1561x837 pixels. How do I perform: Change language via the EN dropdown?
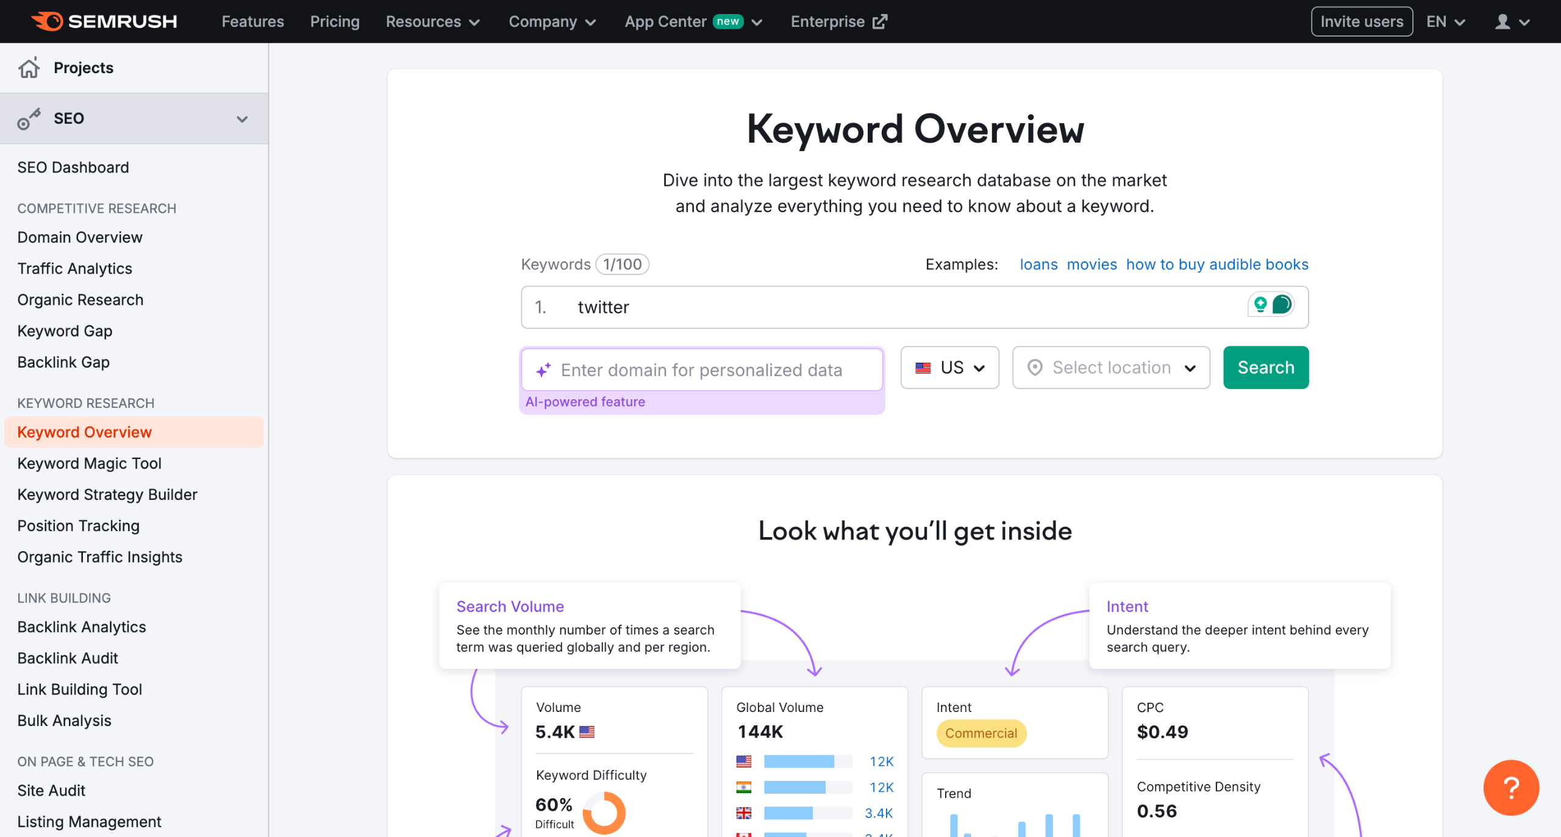1446,21
